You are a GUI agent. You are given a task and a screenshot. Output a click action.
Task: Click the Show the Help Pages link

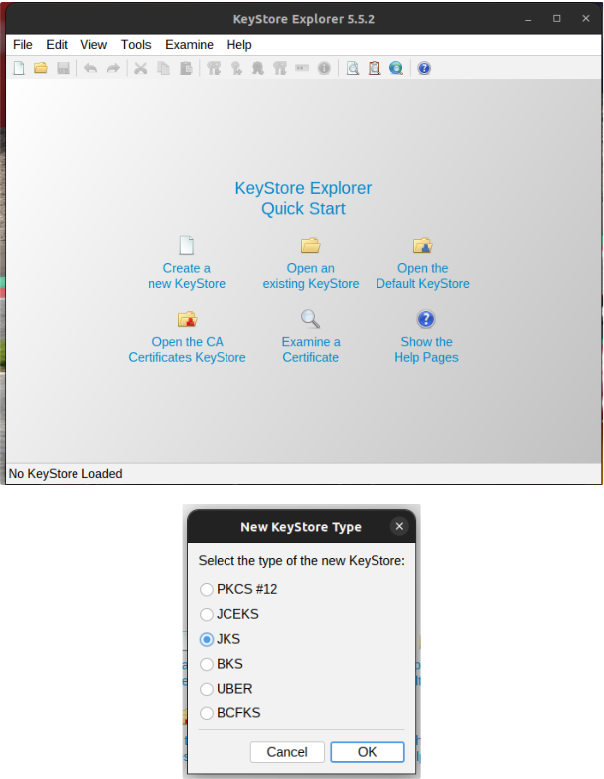coord(426,350)
